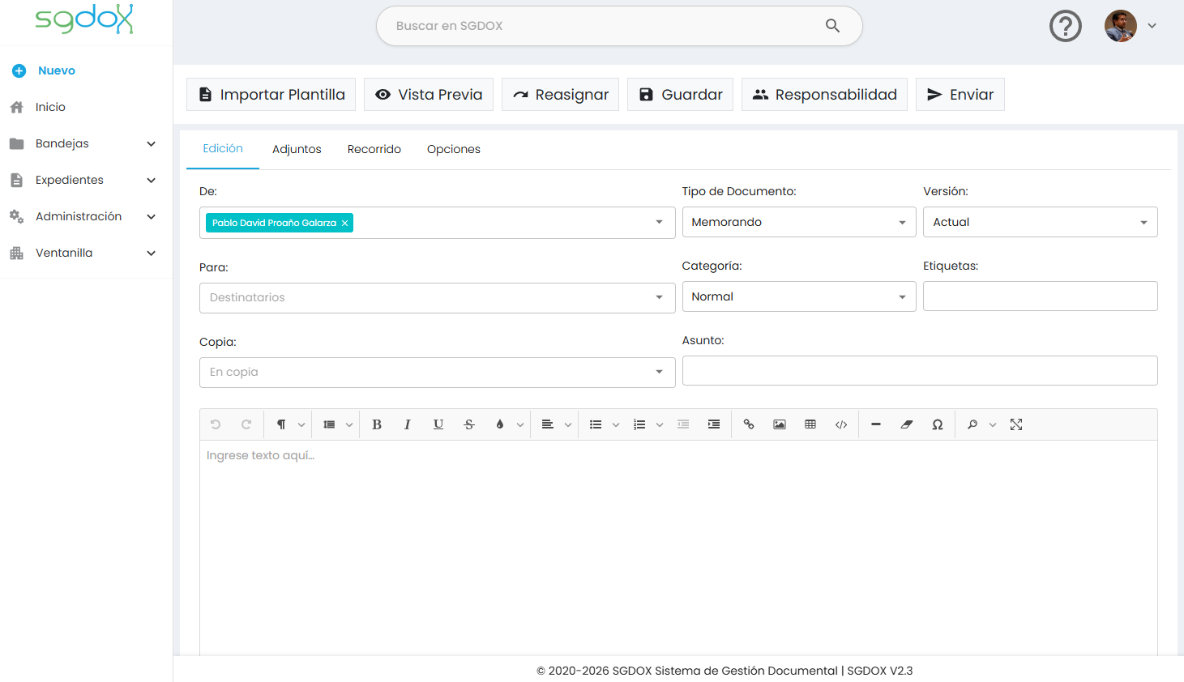Click the editor text area
The image size is (1184, 682).
tap(678, 548)
